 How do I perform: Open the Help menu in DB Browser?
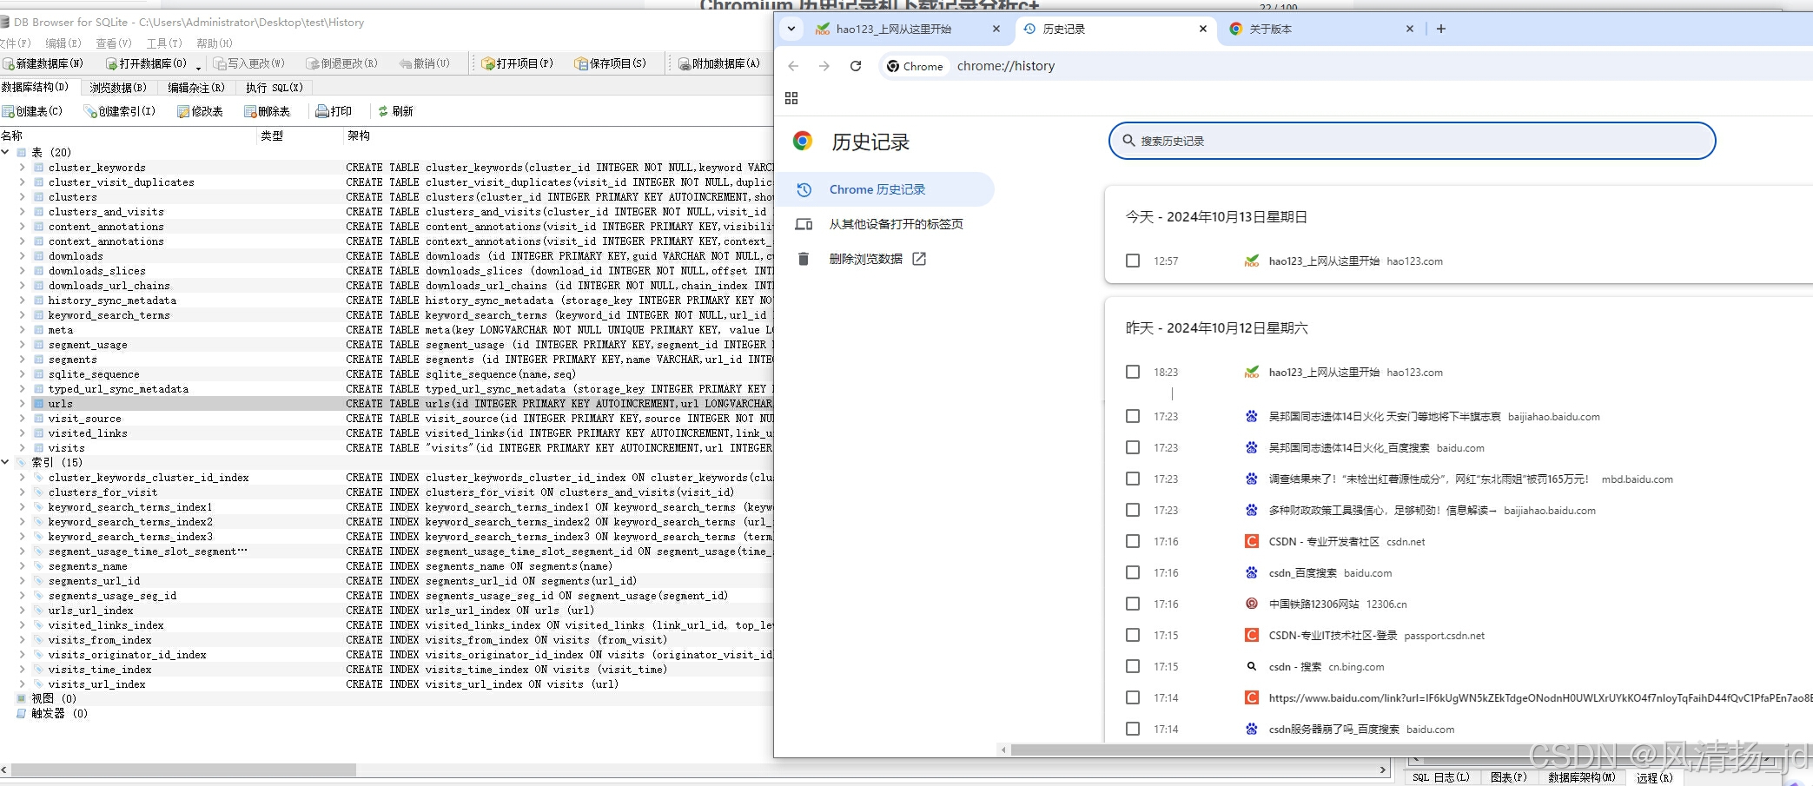[214, 43]
